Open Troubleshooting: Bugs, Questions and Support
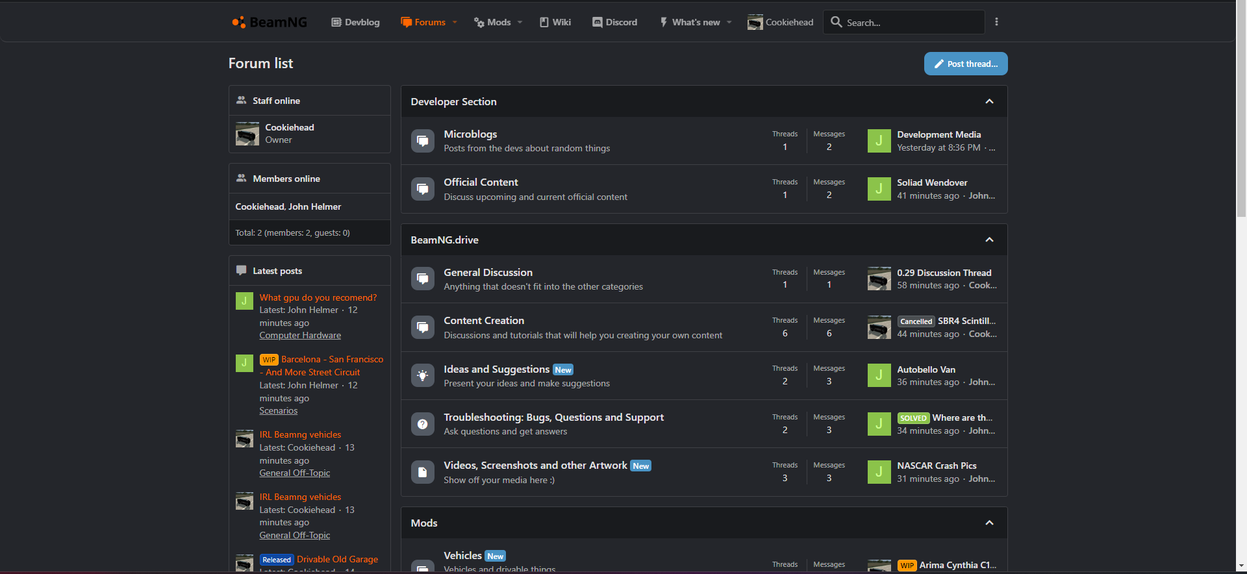1247x574 pixels. (553, 417)
